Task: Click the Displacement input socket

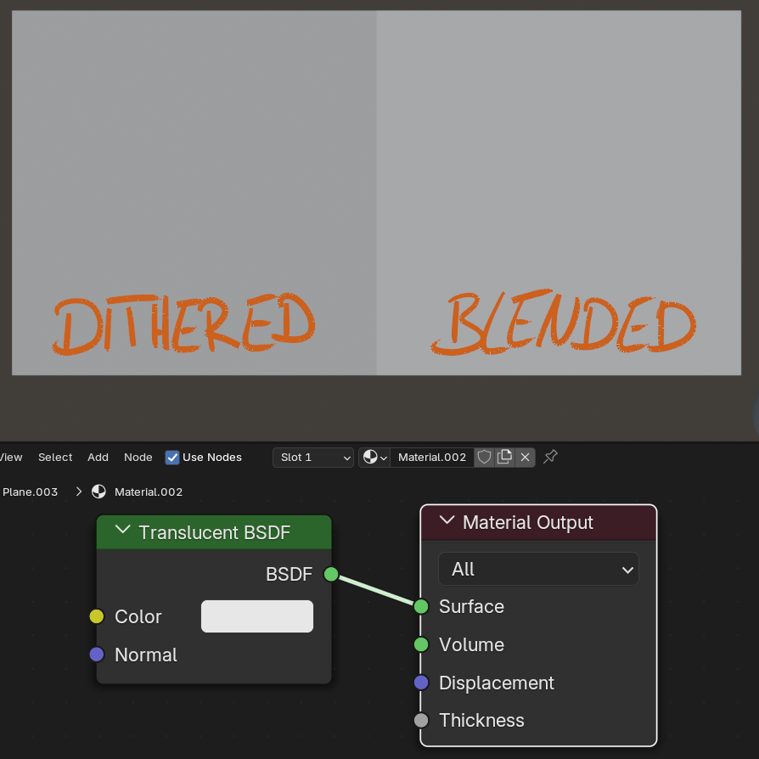Action: pyautogui.click(x=421, y=683)
